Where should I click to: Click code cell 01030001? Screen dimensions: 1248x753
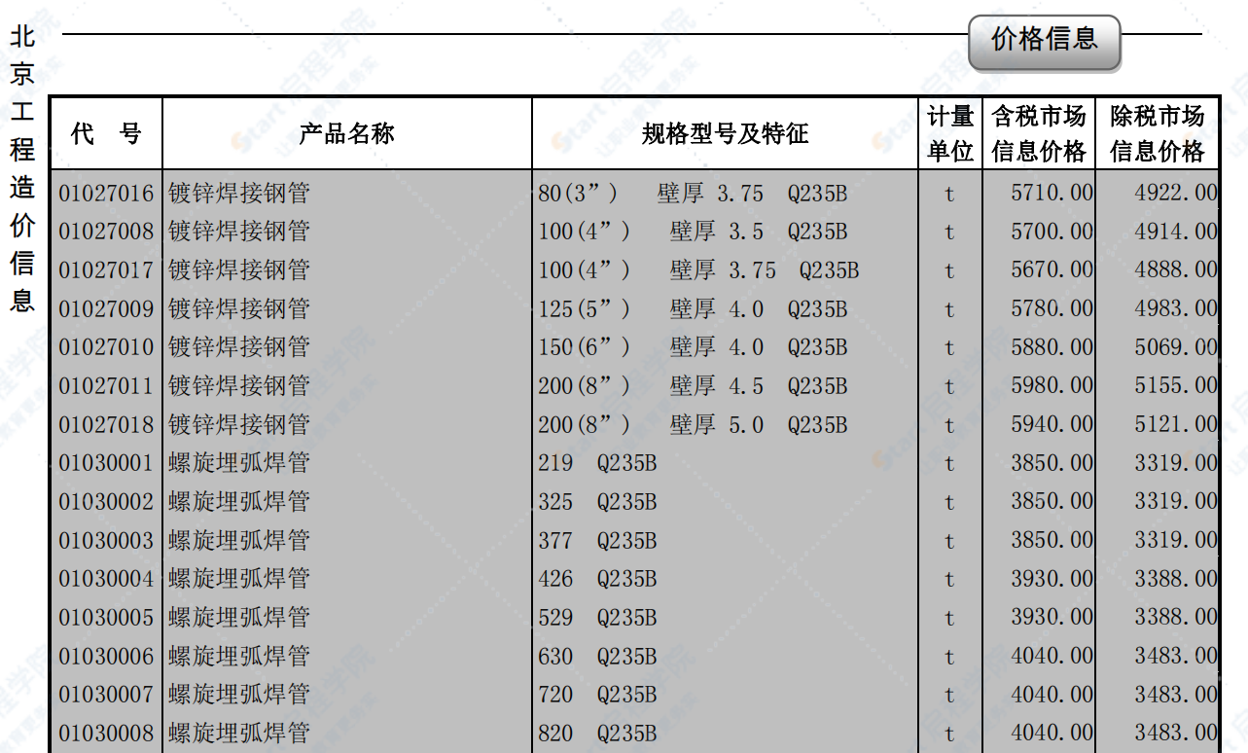[x=106, y=463]
